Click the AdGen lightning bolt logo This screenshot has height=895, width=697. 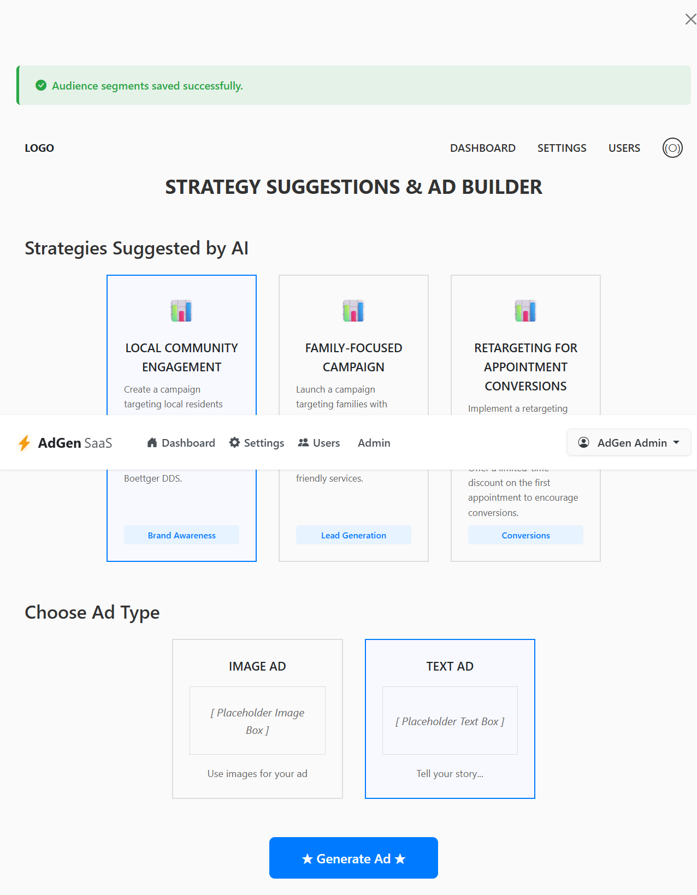(24, 443)
